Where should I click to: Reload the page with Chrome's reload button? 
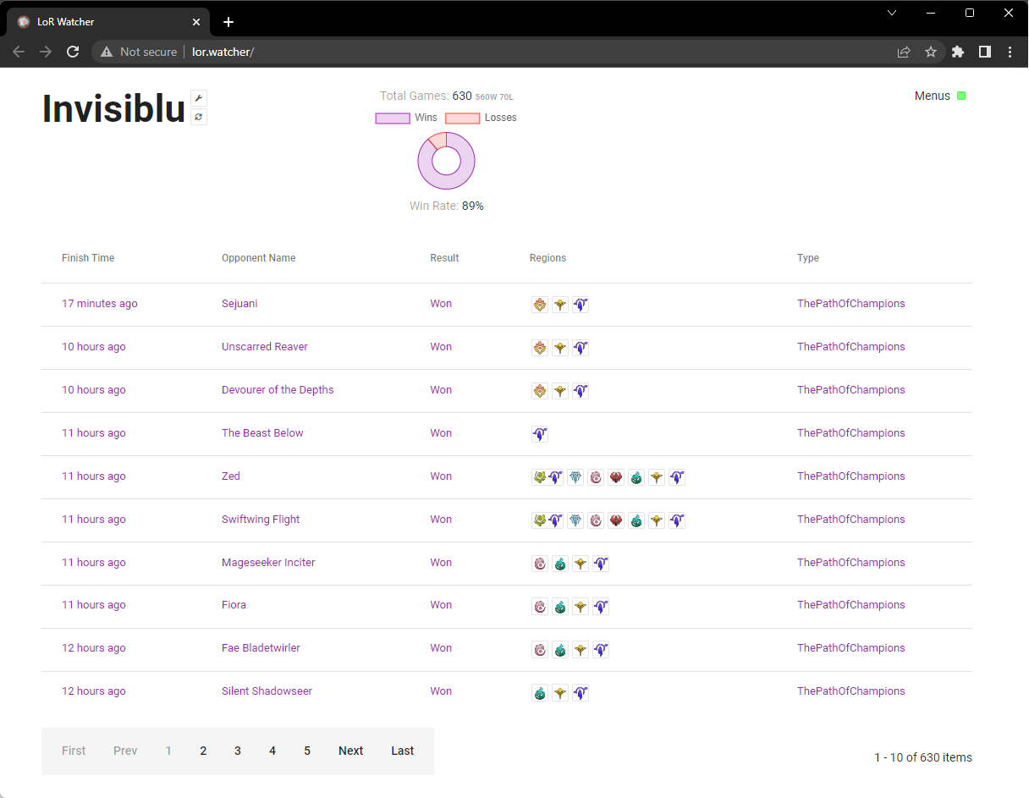(73, 52)
